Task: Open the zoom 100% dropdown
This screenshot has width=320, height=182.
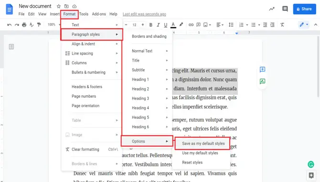Action: pyautogui.click(x=54, y=24)
